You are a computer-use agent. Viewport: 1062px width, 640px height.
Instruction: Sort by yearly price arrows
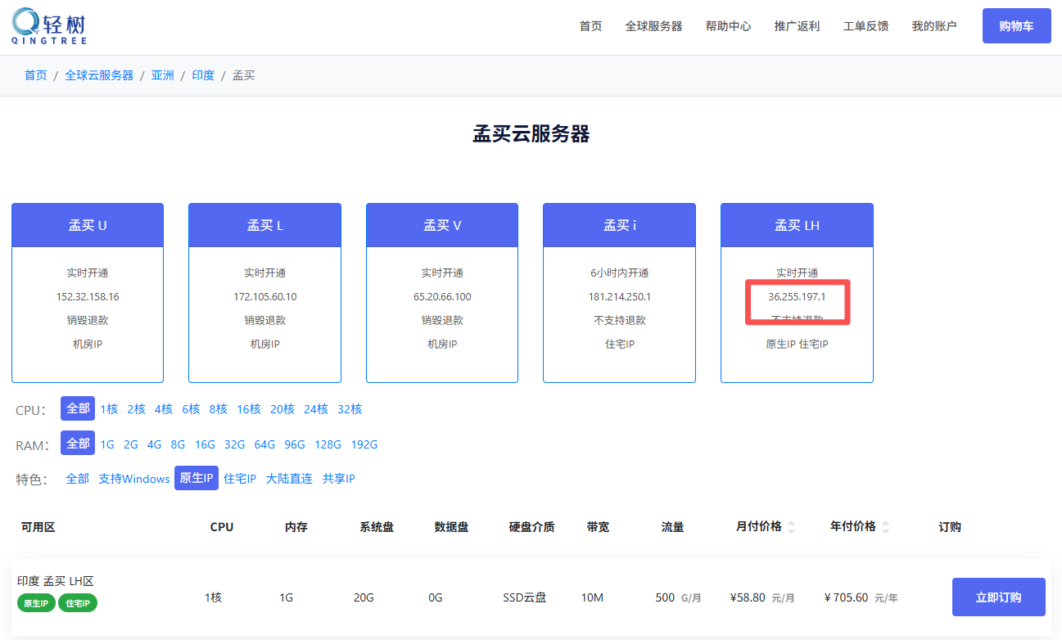point(885,527)
